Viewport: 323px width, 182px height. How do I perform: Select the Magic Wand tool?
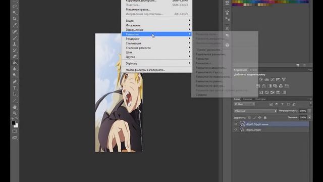[x=15, y=12]
